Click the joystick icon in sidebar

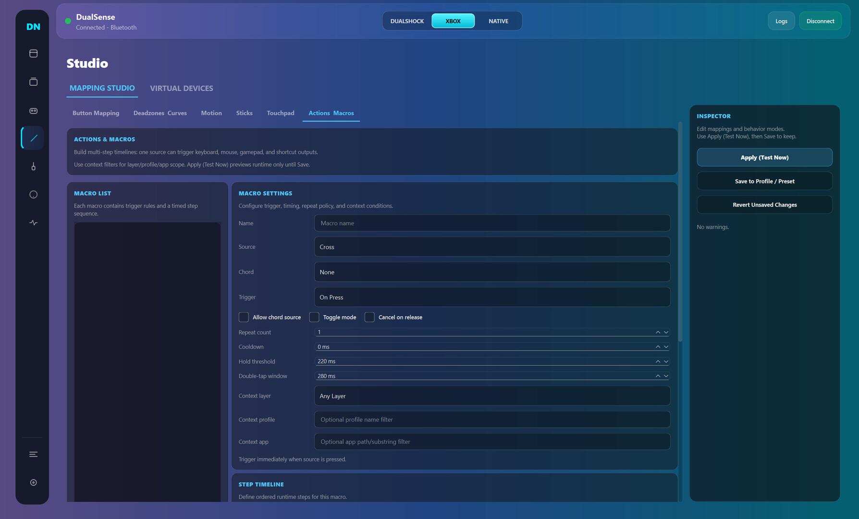click(x=33, y=166)
